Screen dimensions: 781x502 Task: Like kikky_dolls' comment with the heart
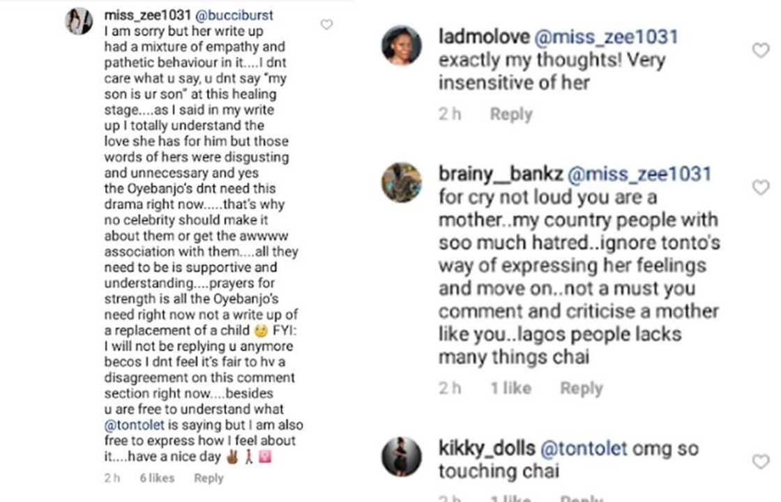760,462
